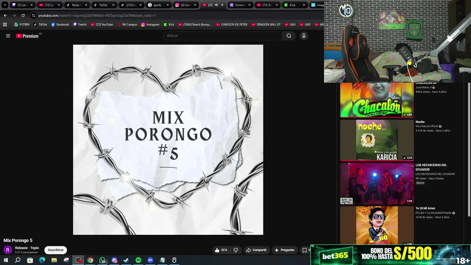Open the Chacalón video thumbnail

(x=377, y=100)
